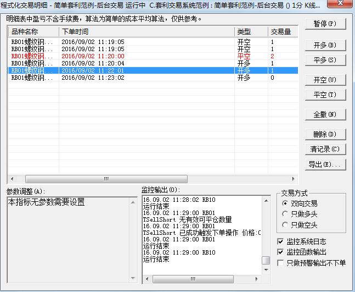Click the trade table horizontal scrollbar thumb

click(x=106, y=179)
